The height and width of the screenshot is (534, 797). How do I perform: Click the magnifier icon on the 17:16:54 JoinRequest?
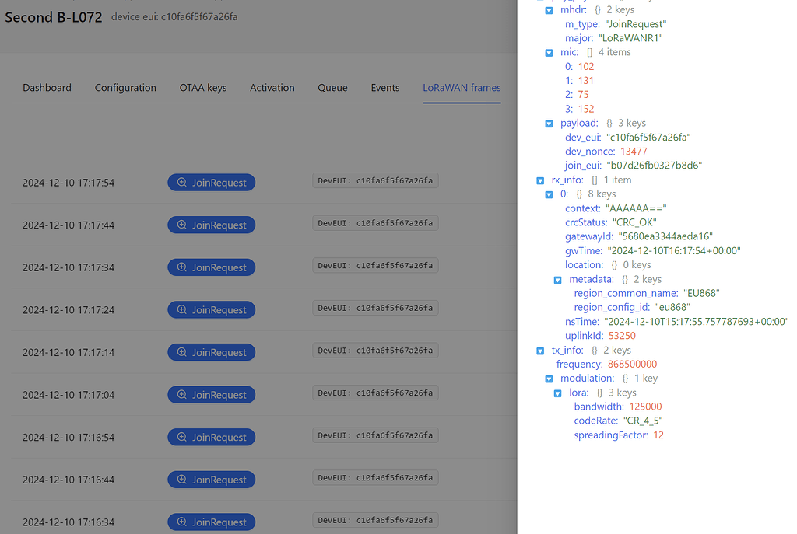181,437
